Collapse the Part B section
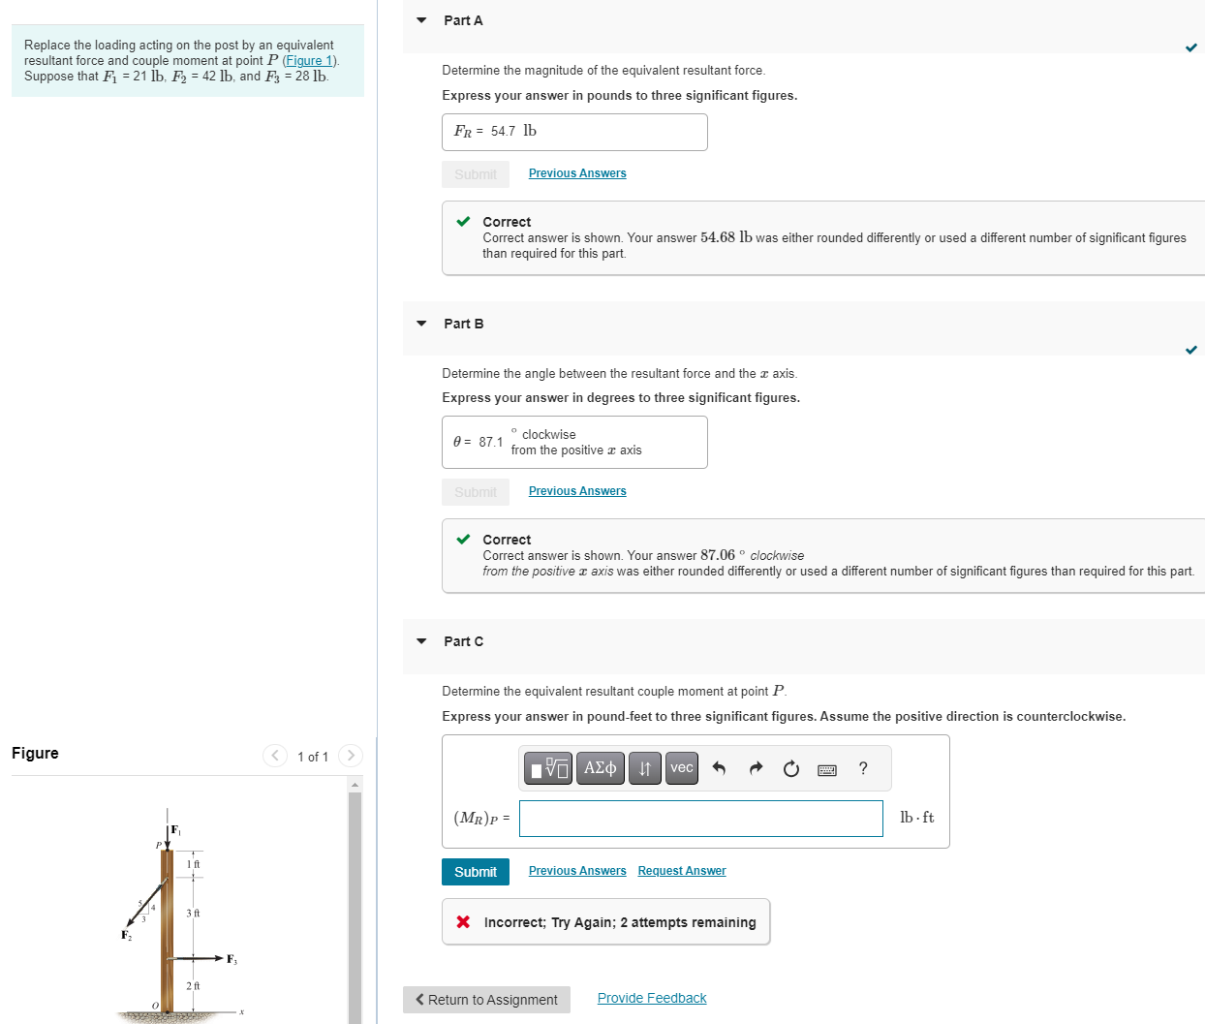 click(x=419, y=323)
